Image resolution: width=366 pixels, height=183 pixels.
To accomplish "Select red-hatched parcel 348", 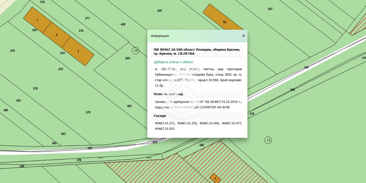I will pyautogui.click(x=202, y=145).
